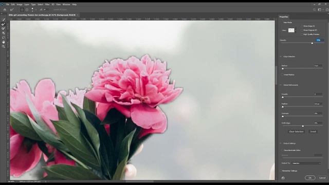Select the Refine Edge Brush tool
The image size is (329, 185).
pyautogui.click(x=4, y=24)
